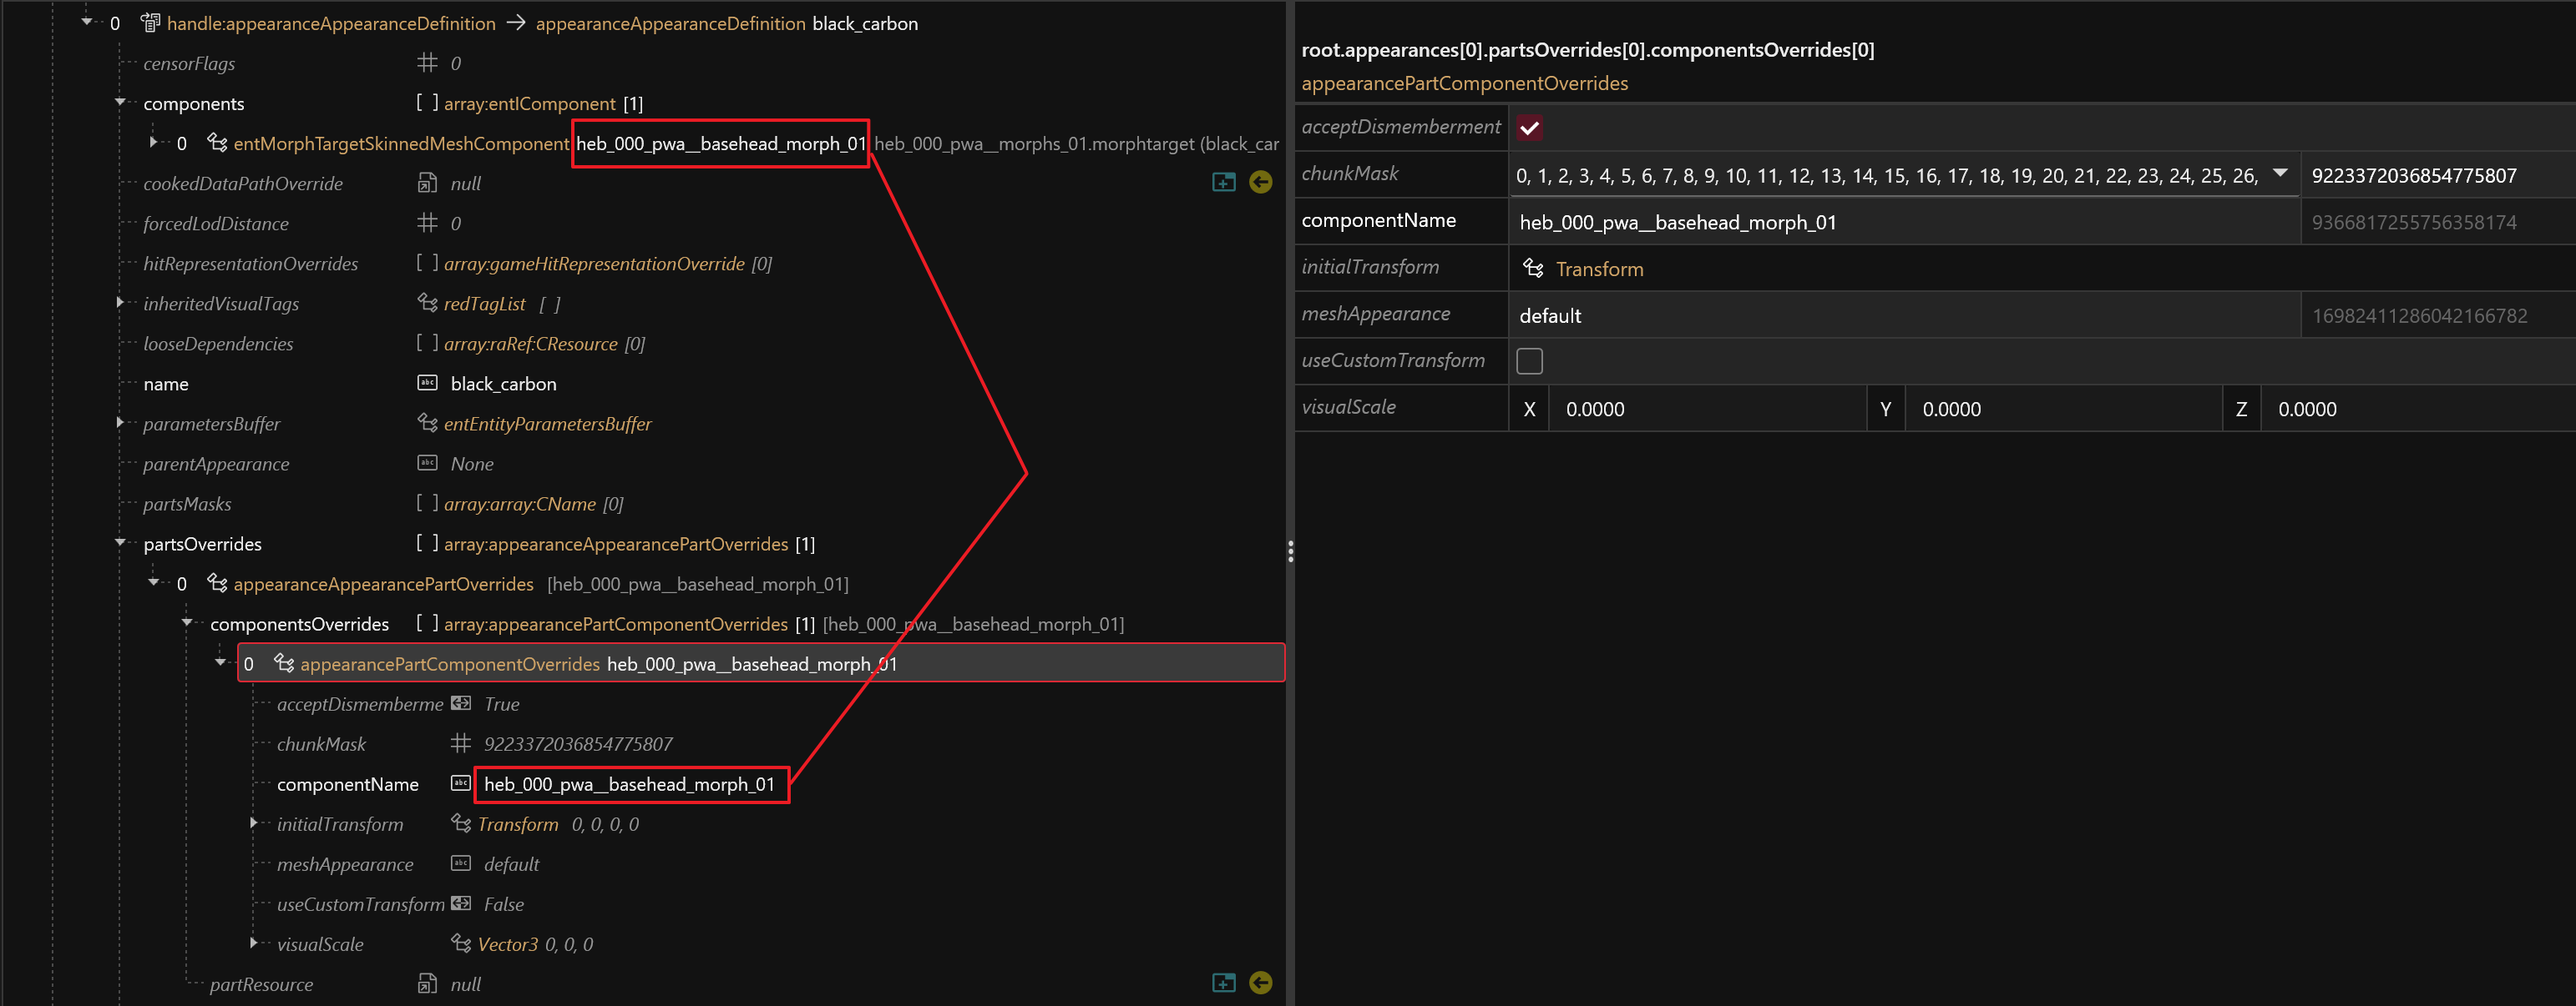Select the meshAppearance row in tree
2576x1006 pixels.
345,864
